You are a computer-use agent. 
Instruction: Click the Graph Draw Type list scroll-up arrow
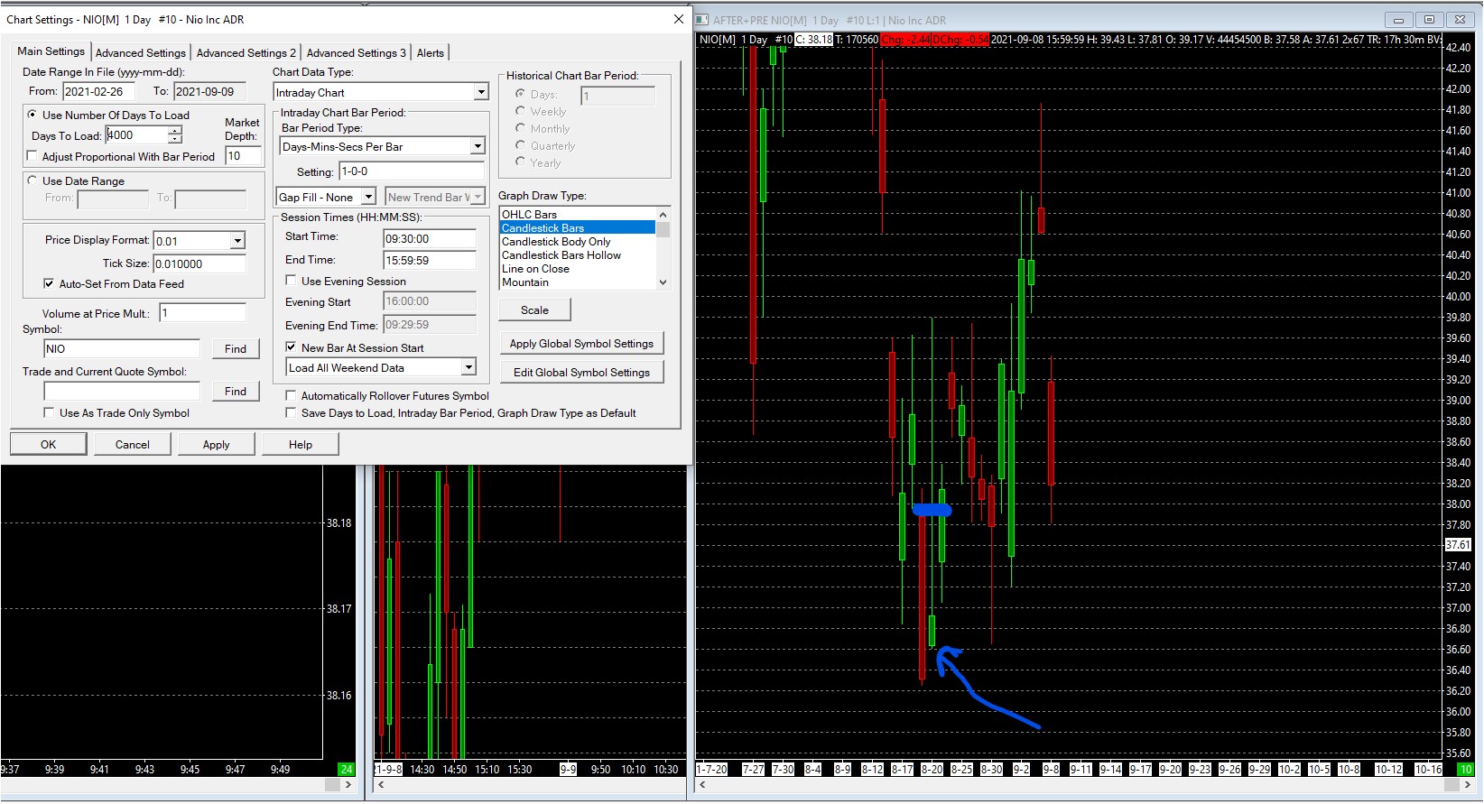(663, 215)
